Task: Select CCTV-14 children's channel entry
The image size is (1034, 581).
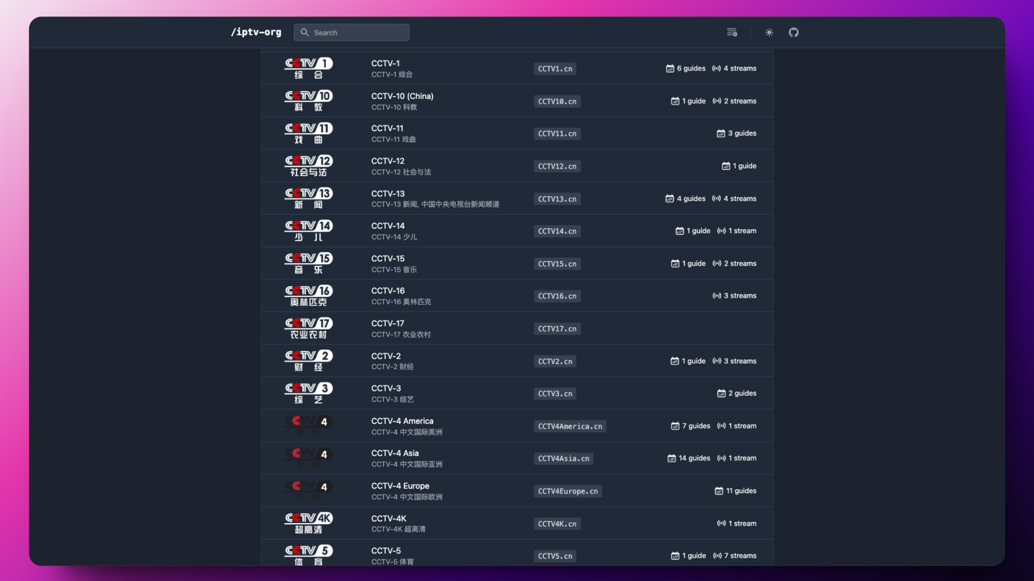Action: pyautogui.click(x=517, y=231)
